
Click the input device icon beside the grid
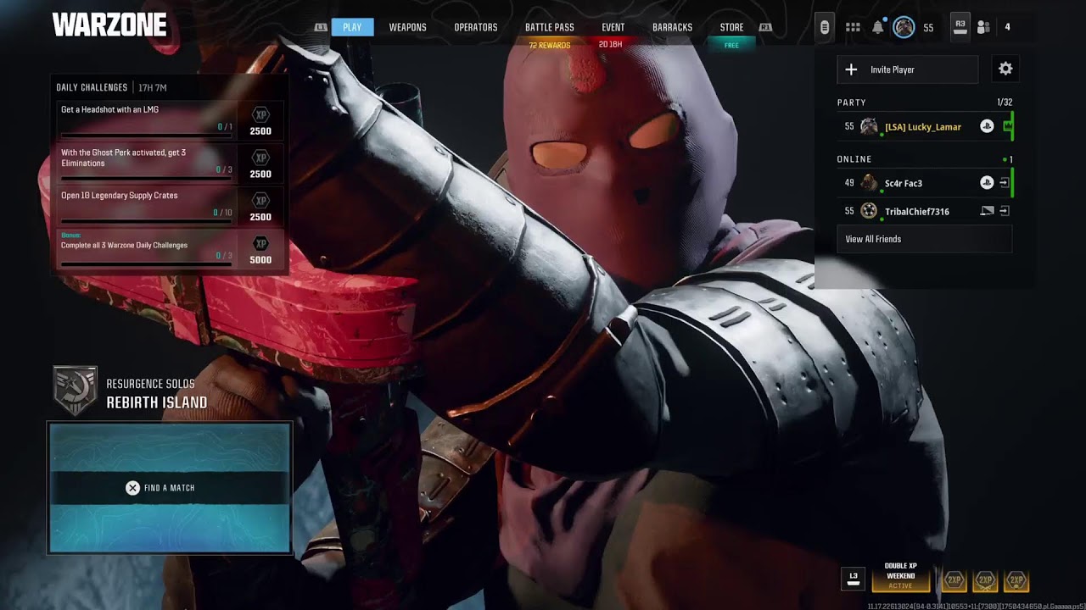(824, 27)
